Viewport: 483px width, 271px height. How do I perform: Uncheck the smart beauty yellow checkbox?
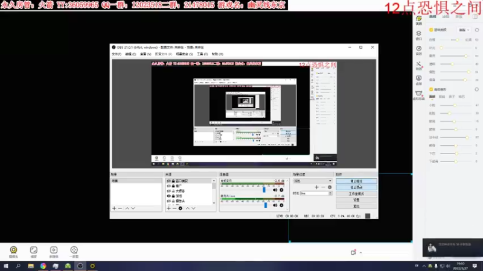431,30
